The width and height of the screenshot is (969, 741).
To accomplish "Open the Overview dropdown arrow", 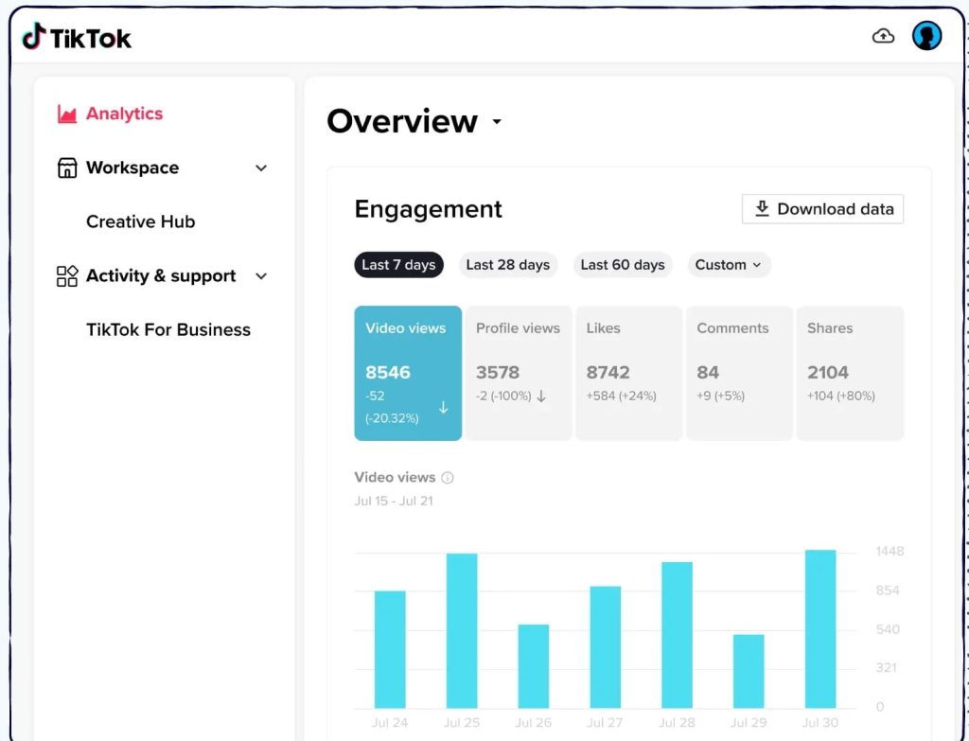I will (496, 122).
